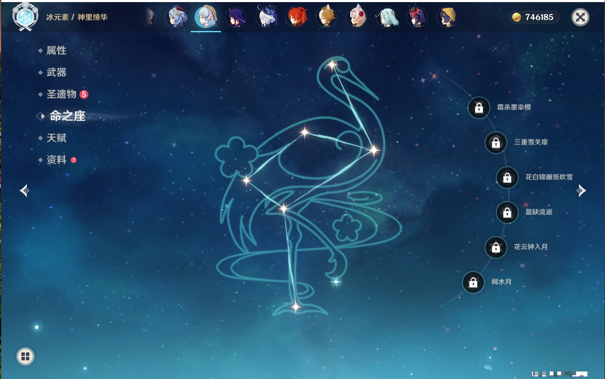
Task: Click the 花云钟入月 constellation name
Action: pos(531,247)
